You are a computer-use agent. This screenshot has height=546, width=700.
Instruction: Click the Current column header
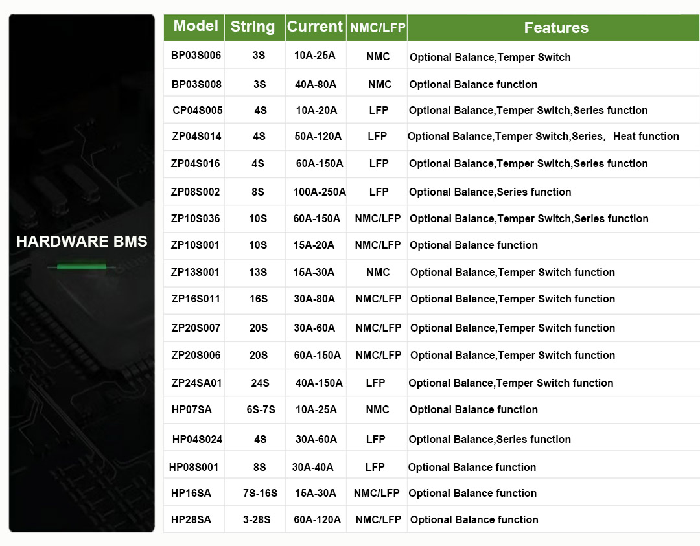[315, 27]
